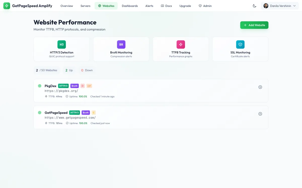Click the SSL Monitoring shield icon

240,44
